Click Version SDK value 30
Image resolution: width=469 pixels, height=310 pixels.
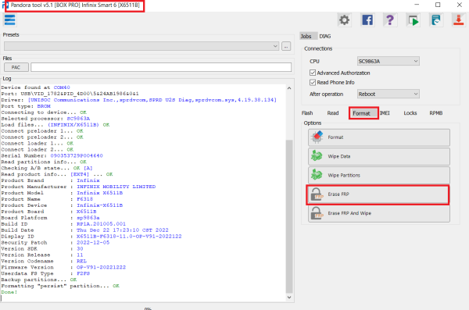(80, 249)
